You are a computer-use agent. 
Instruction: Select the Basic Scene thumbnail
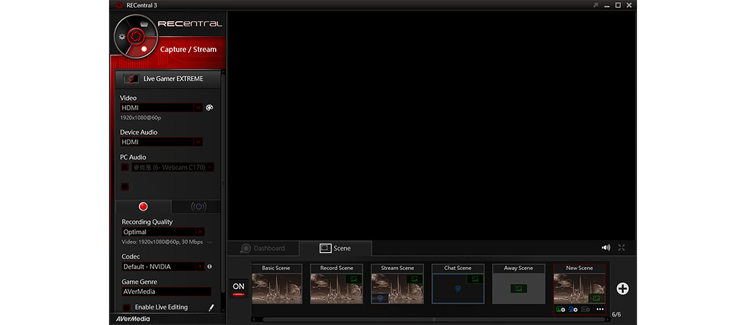(x=276, y=284)
